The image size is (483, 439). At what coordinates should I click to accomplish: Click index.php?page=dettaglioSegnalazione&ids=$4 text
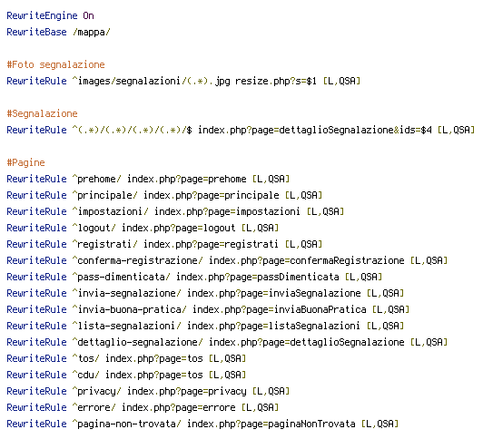pyautogui.click(x=315, y=130)
